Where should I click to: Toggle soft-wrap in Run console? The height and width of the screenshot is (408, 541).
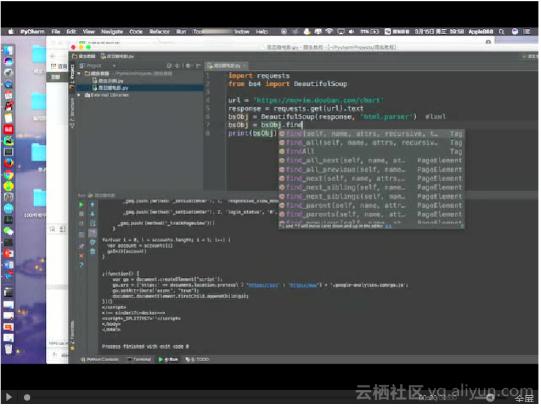[x=92, y=224]
